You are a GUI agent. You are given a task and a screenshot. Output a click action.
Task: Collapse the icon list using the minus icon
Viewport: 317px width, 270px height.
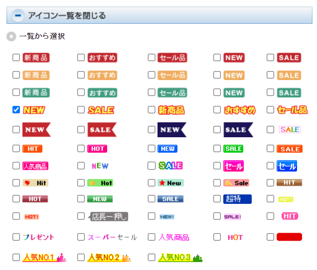[x=18, y=15]
